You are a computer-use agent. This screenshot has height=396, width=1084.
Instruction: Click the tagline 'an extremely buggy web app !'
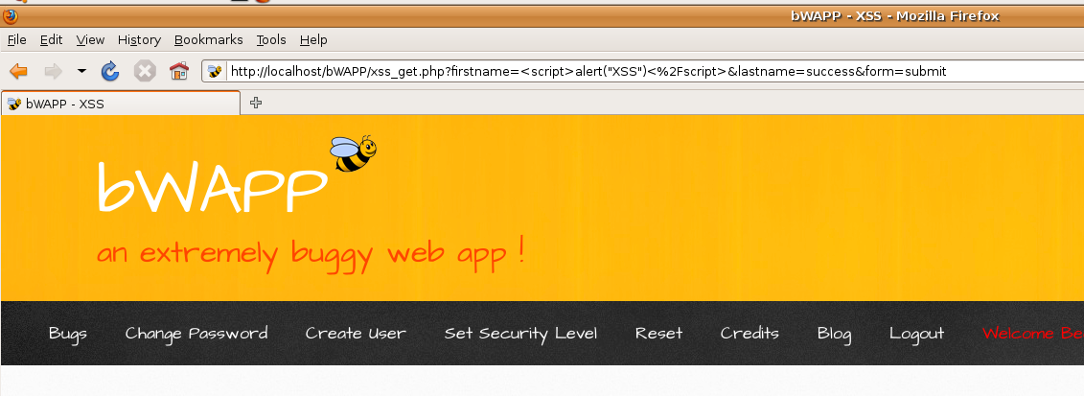pos(311,254)
